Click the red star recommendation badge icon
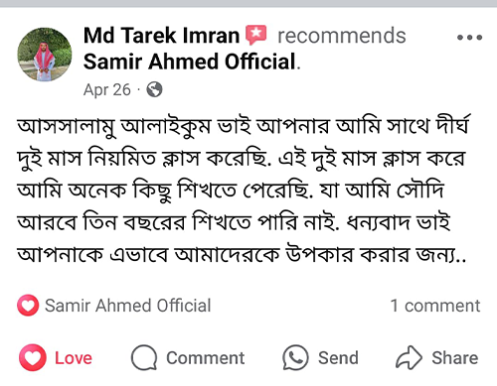 (255, 35)
